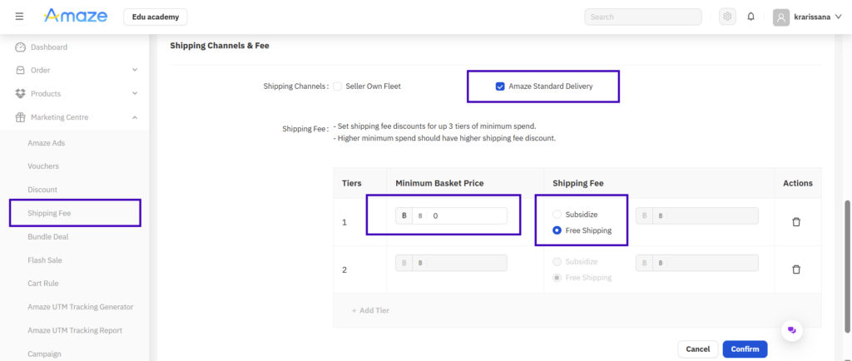Click the Dashboard gauge icon
The height and width of the screenshot is (361, 852).
pyautogui.click(x=20, y=47)
